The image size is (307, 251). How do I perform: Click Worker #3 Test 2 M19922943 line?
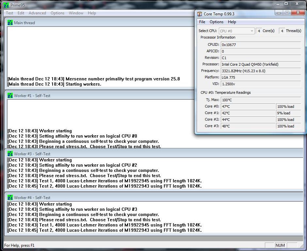[x=105, y=186]
